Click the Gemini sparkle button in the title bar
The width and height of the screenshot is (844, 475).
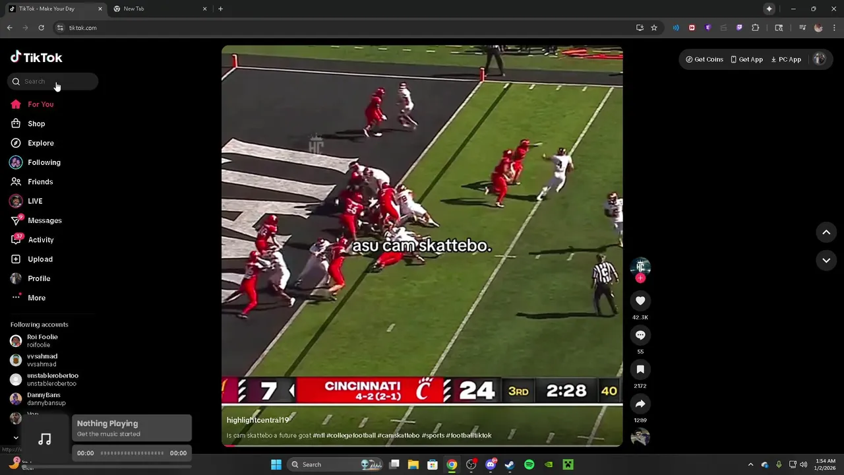pyautogui.click(x=769, y=9)
